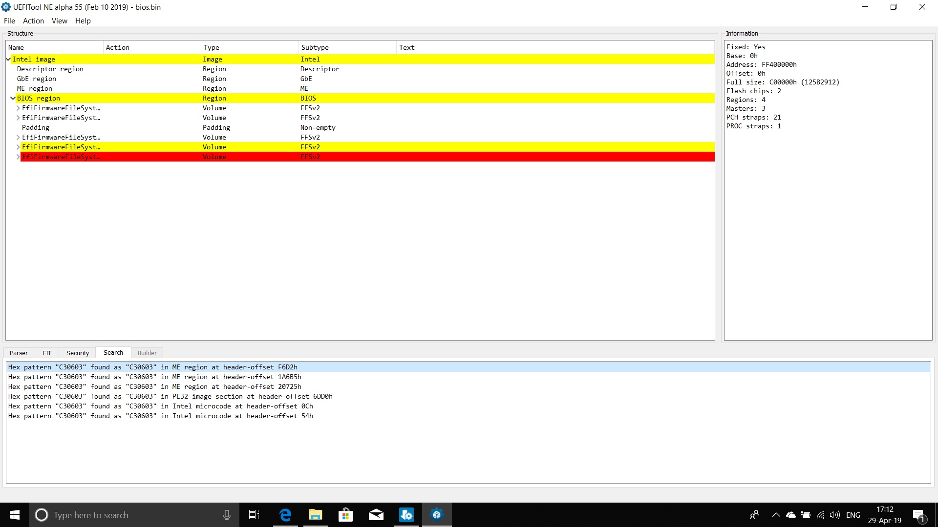938x527 pixels.
Task: Collapse the Intel image tree node
Action: click(8, 59)
